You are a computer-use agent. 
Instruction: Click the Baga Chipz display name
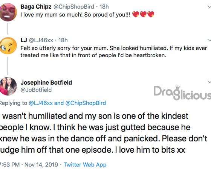(36, 7)
